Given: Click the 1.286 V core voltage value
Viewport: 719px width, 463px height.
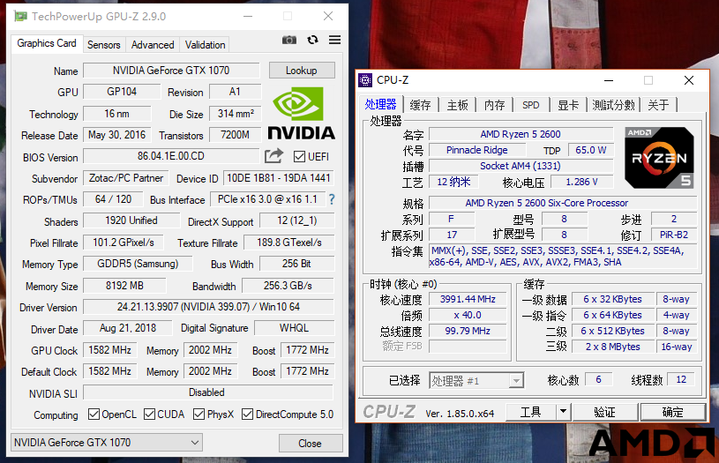Looking at the screenshot, I should 581,182.
